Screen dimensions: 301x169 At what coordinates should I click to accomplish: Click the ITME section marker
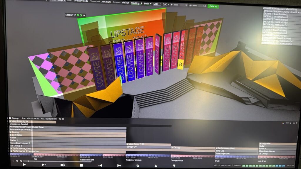click(x=217, y=161)
